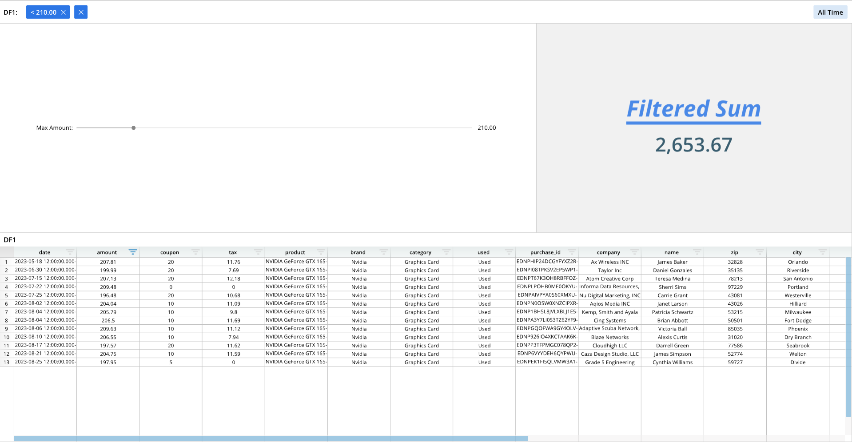This screenshot has width=852, height=442.
Task: Click the company cell Aqios Media INC
Action: (x=609, y=304)
